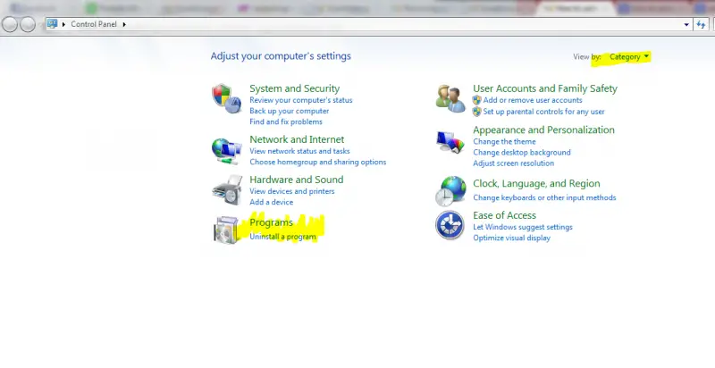715x368 pixels.
Task: Click Add or remove user accounts
Action: [533, 100]
